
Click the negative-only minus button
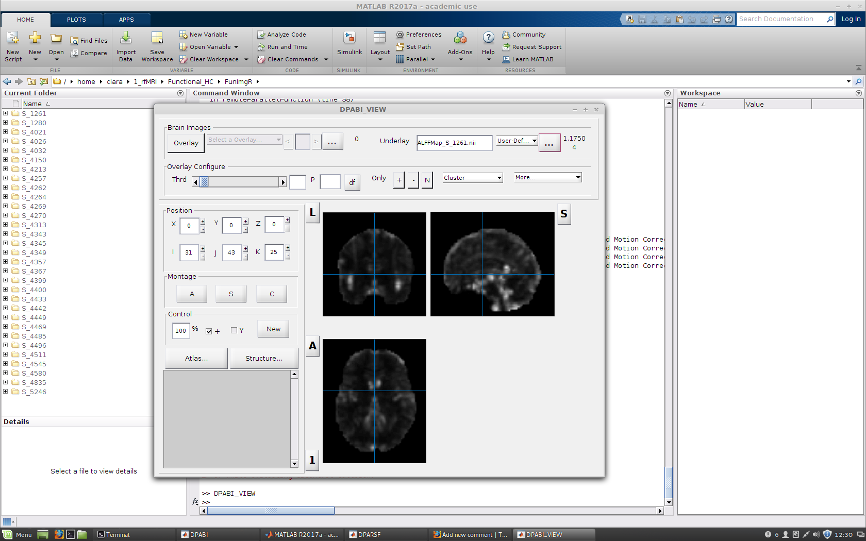pyautogui.click(x=413, y=180)
